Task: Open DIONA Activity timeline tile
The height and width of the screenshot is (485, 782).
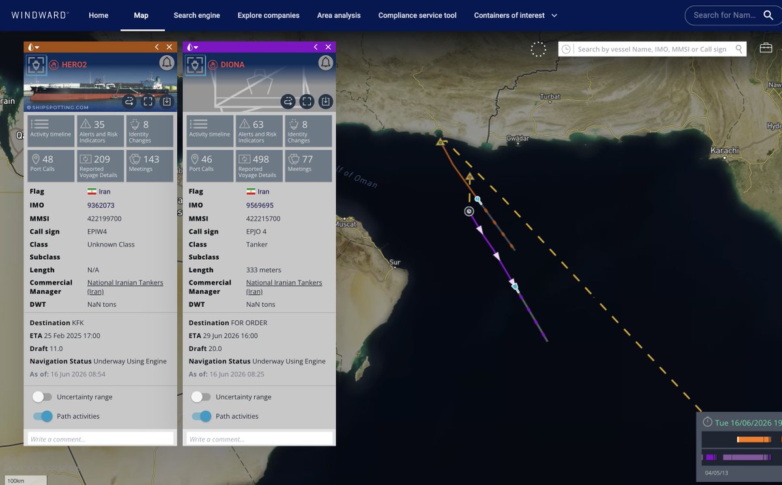Action: coord(210,131)
